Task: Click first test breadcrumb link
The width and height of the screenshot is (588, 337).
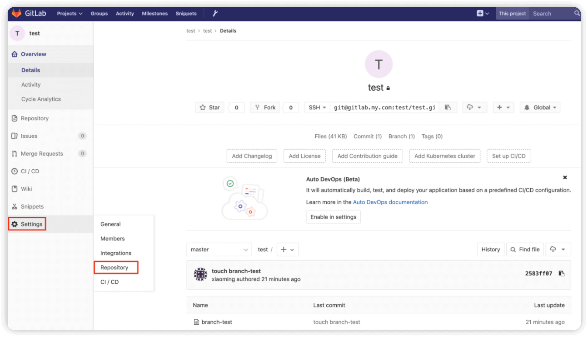Action: point(191,31)
